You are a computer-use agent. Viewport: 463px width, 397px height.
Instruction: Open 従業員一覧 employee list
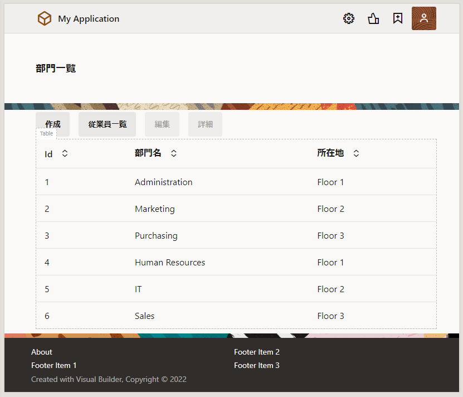(x=107, y=124)
